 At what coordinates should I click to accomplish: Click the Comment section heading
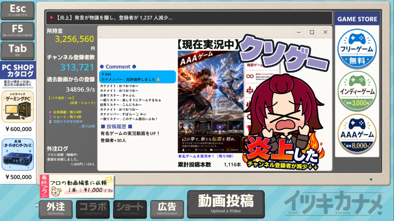pos(118,67)
